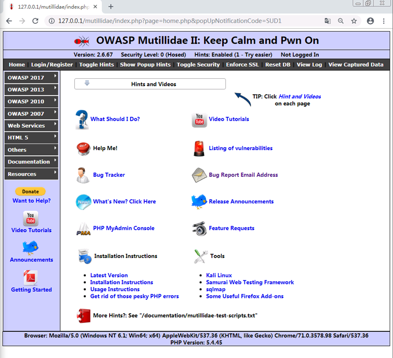This screenshot has height=358, width=393.
Task: Click the PDF icon above Getting Started
Action: click(x=31, y=278)
